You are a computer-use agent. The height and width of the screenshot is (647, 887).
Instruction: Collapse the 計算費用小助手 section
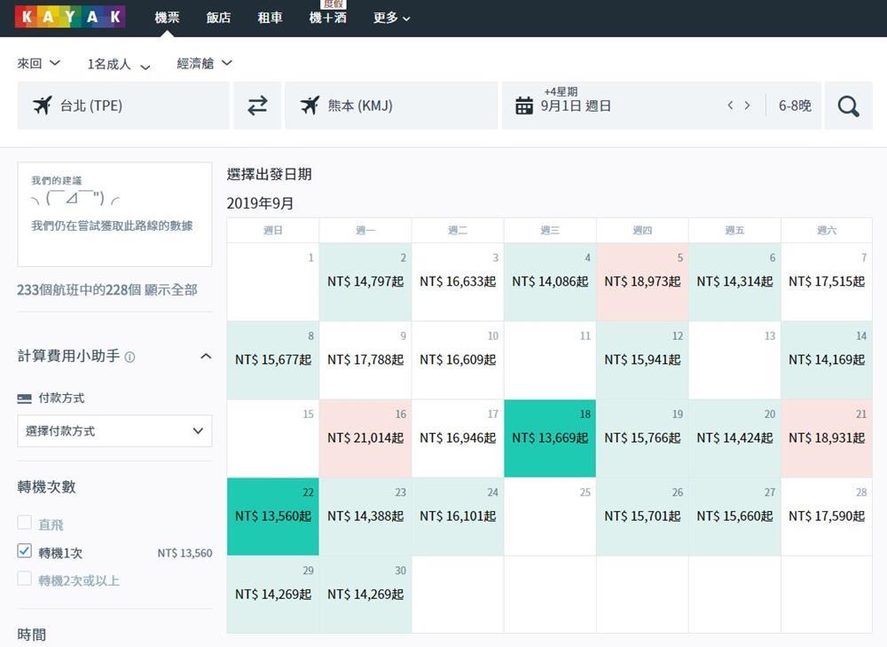tap(206, 356)
